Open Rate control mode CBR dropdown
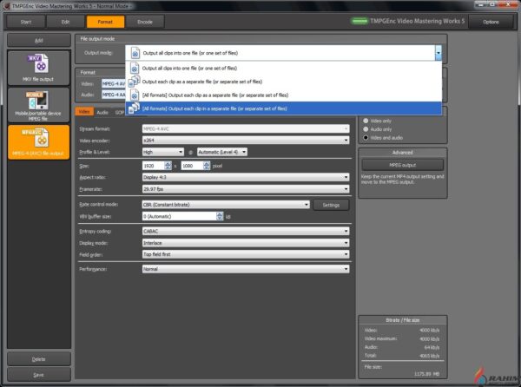 (x=226, y=205)
